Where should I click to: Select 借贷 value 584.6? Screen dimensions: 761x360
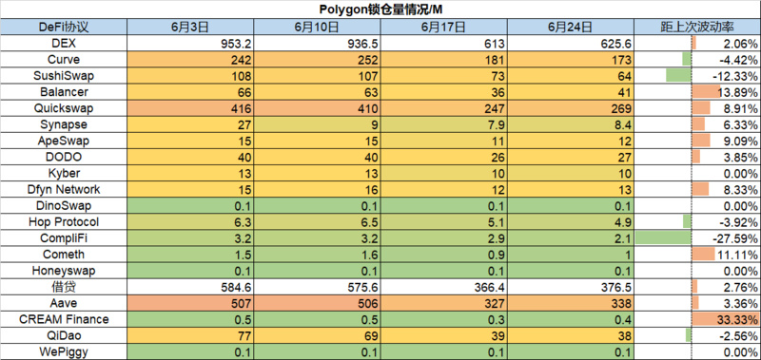190,287
